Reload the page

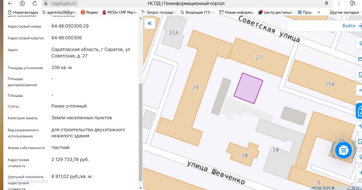tap(35, 4)
